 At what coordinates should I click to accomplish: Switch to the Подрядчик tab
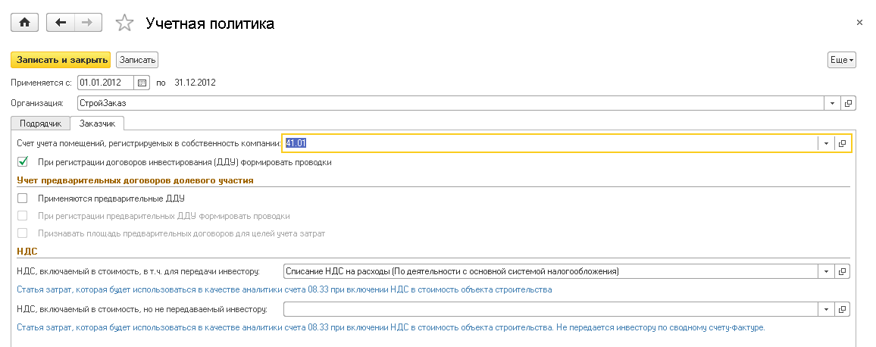click(x=40, y=123)
